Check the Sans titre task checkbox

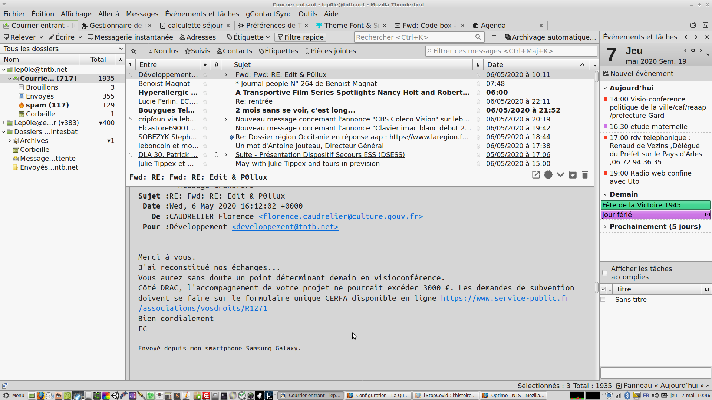coord(603,300)
